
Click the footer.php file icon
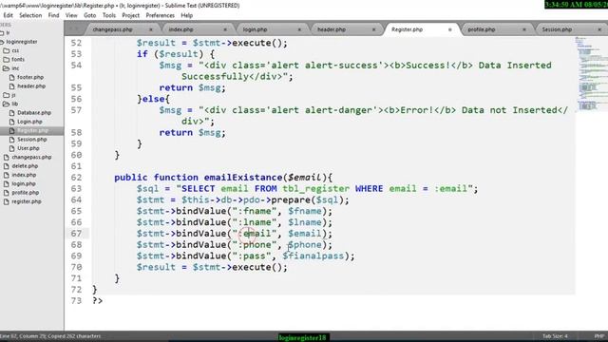(x=12, y=77)
